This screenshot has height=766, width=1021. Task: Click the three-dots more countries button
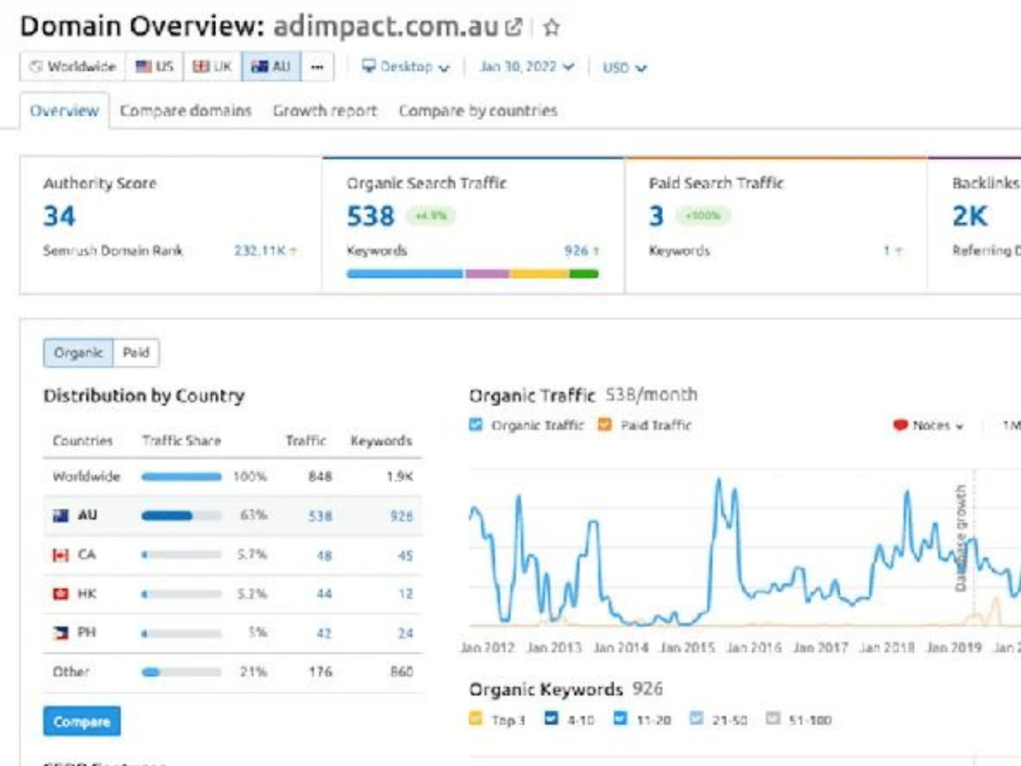[317, 66]
